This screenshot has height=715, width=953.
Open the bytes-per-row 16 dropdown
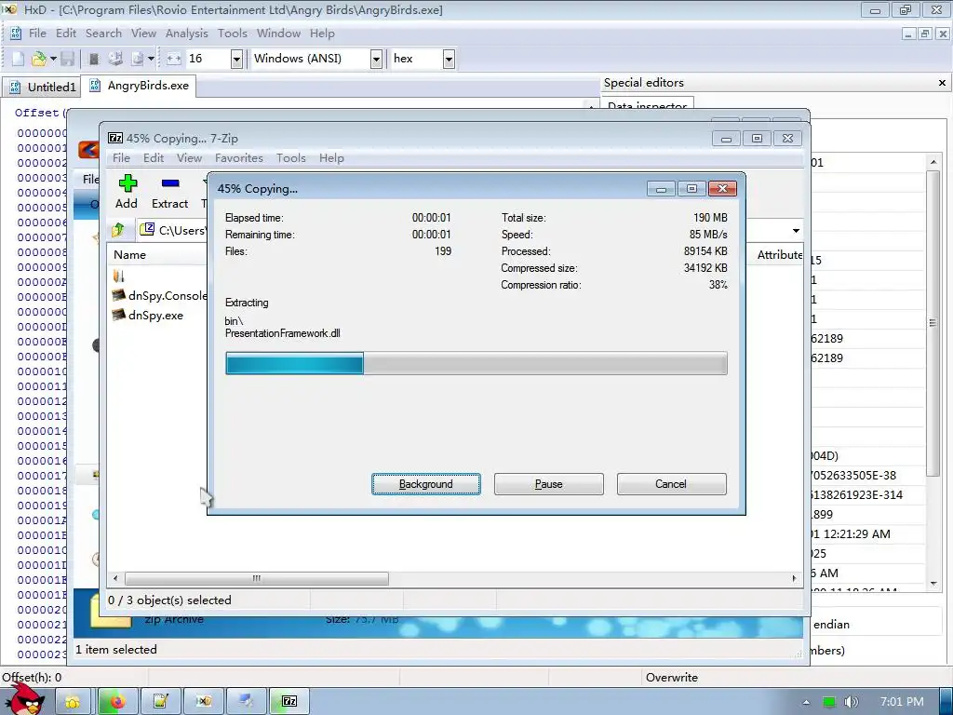pyautogui.click(x=237, y=59)
